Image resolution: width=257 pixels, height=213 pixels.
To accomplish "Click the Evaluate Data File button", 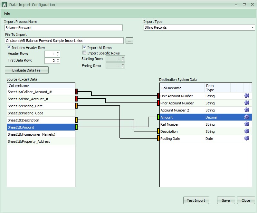I will (x=27, y=70).
